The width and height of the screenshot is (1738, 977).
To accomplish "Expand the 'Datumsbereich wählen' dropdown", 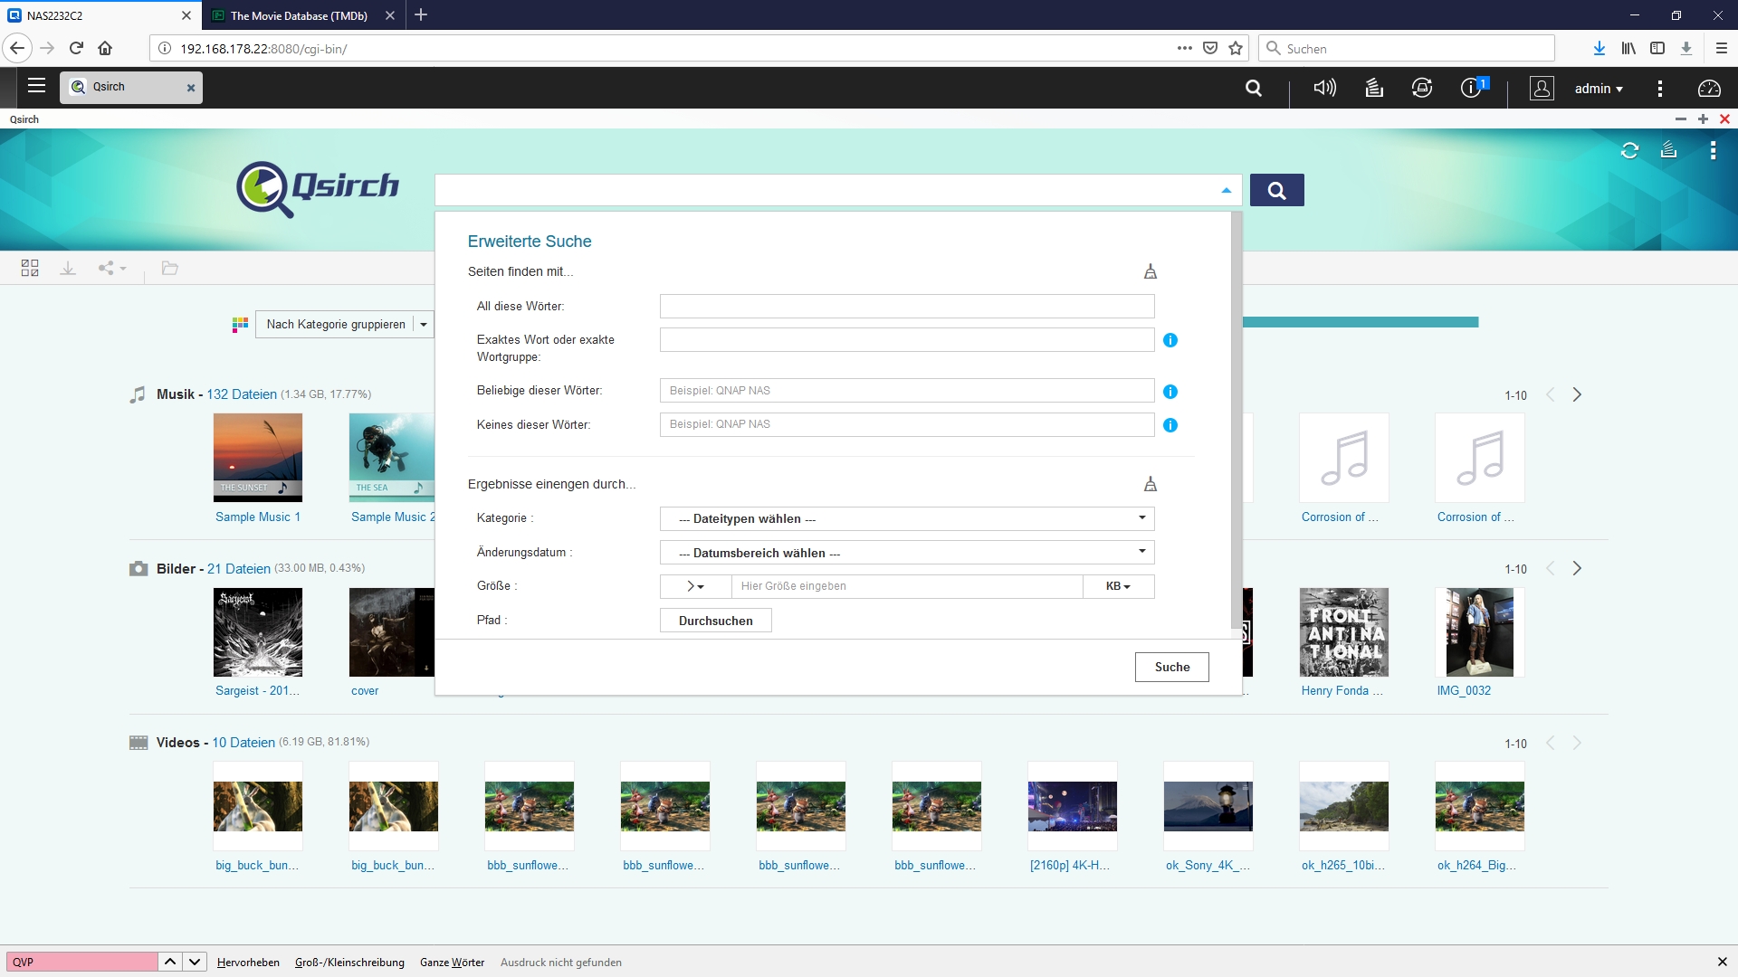I will (906, 553).
